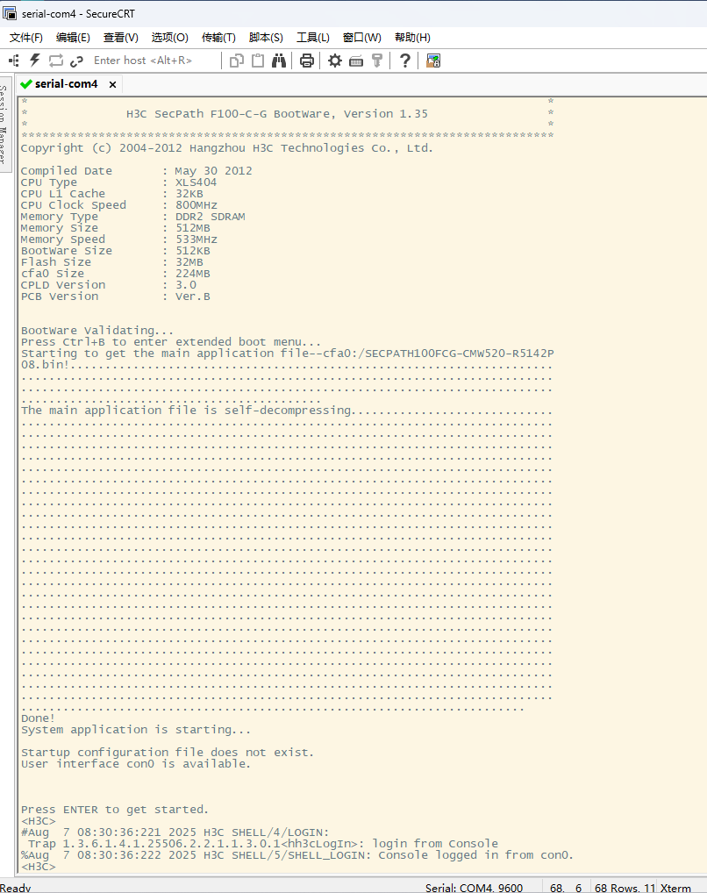Open Help question mark icon
The height and width of the screenshot is (893, 707).
[405, 61]
